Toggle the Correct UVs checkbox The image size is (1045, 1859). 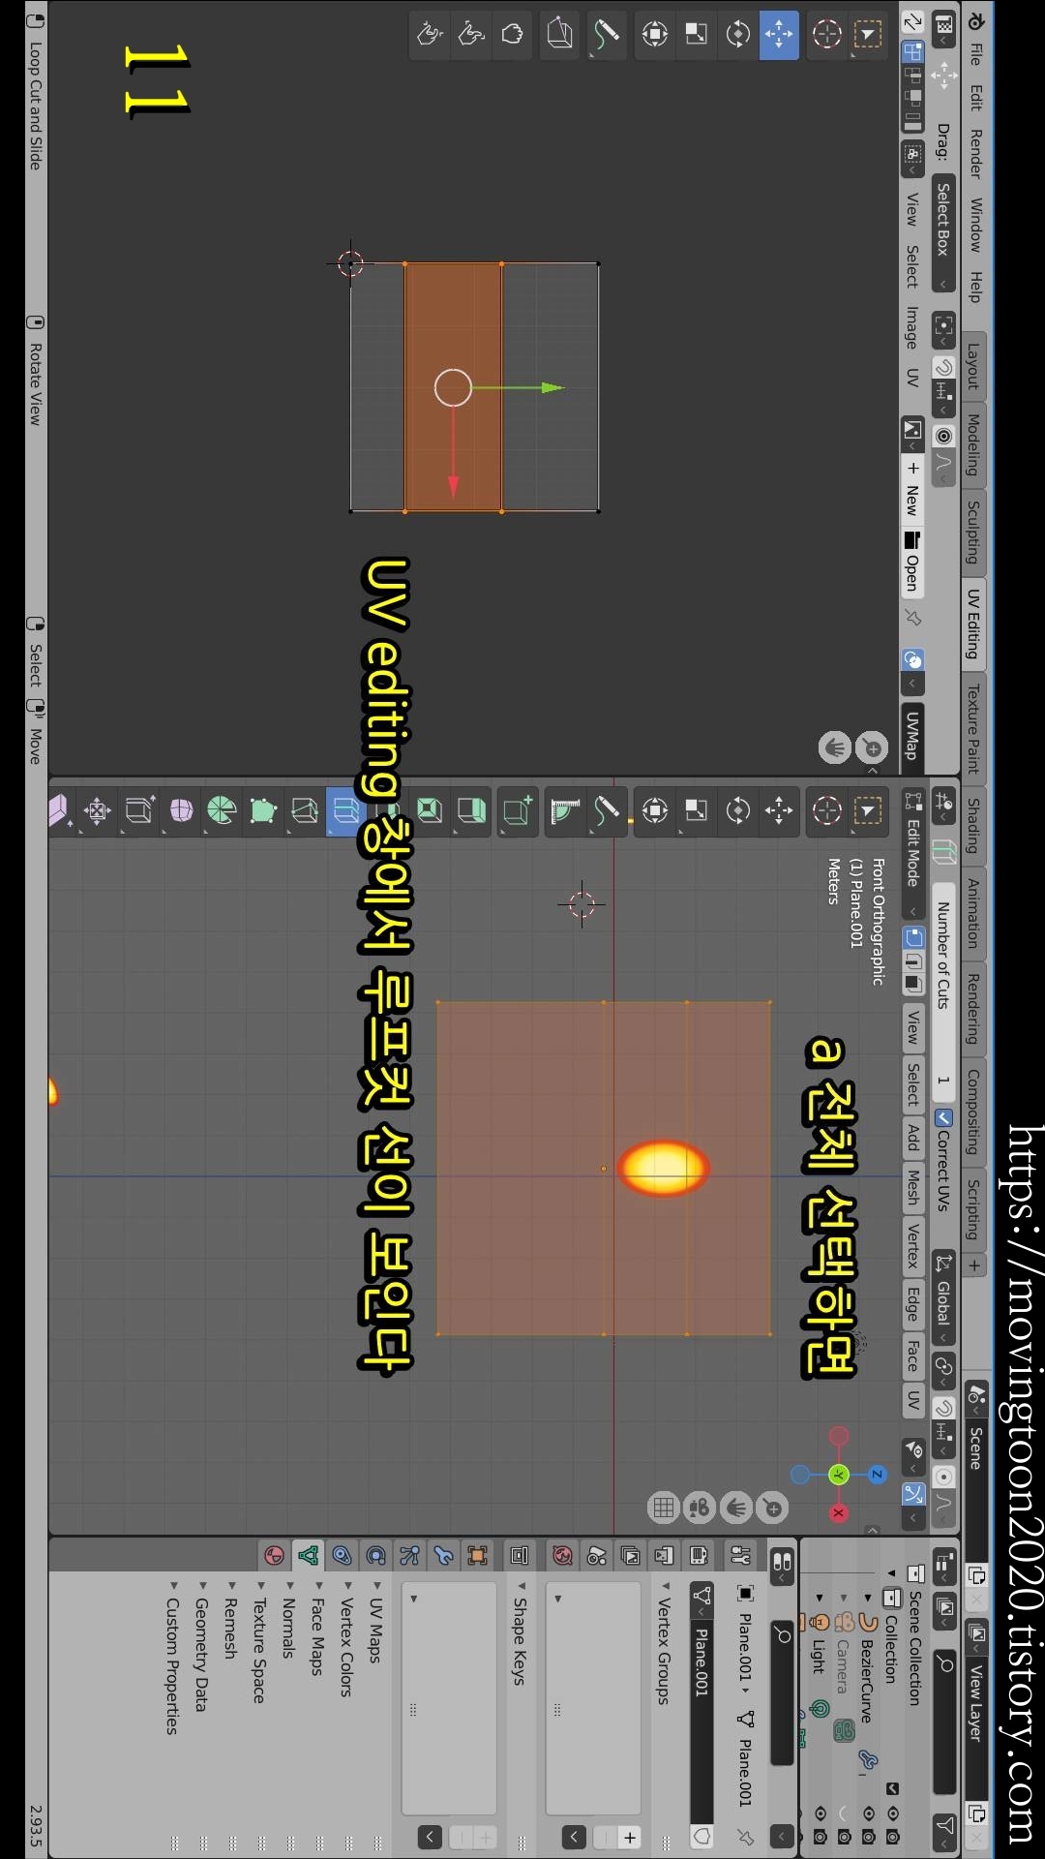(943, 1117)
